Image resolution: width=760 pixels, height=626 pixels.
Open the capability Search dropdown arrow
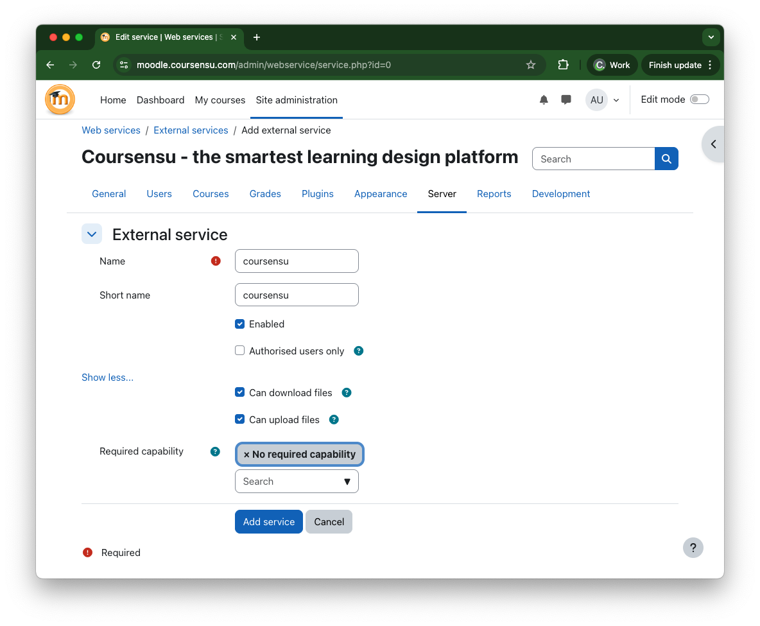347,482
